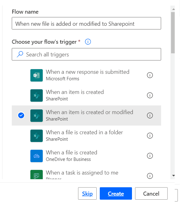The width and height of the screenshot is (180, 204).
Task: Click SharePoint icon for 'When an item is created'
Action: click(37, 95)
